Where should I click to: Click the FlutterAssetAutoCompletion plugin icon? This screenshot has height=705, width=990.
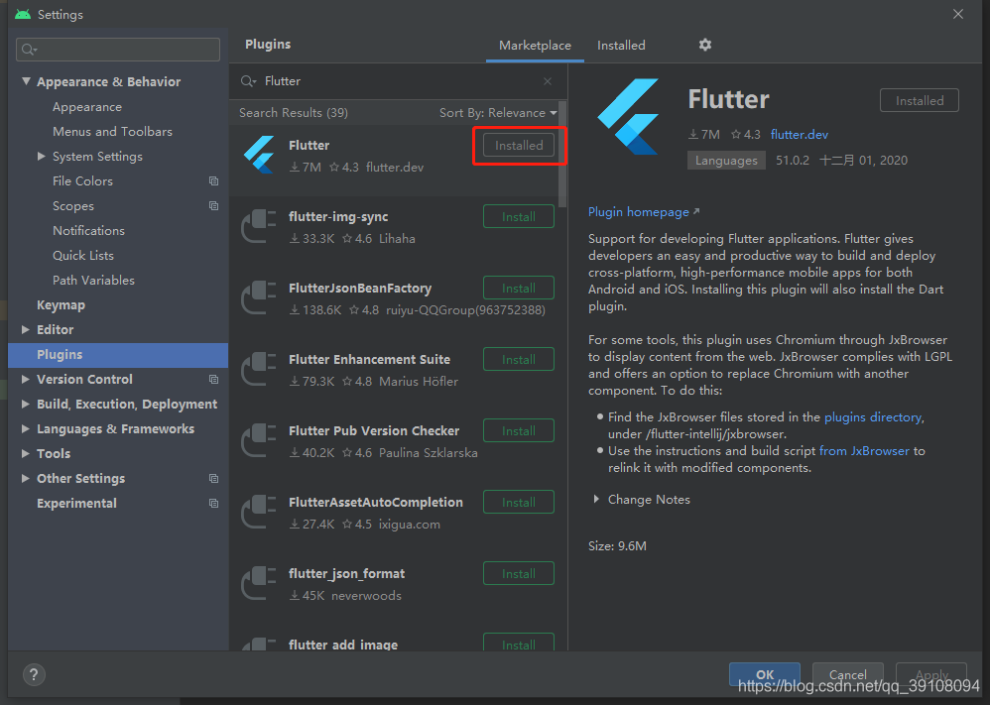(259, 512)
